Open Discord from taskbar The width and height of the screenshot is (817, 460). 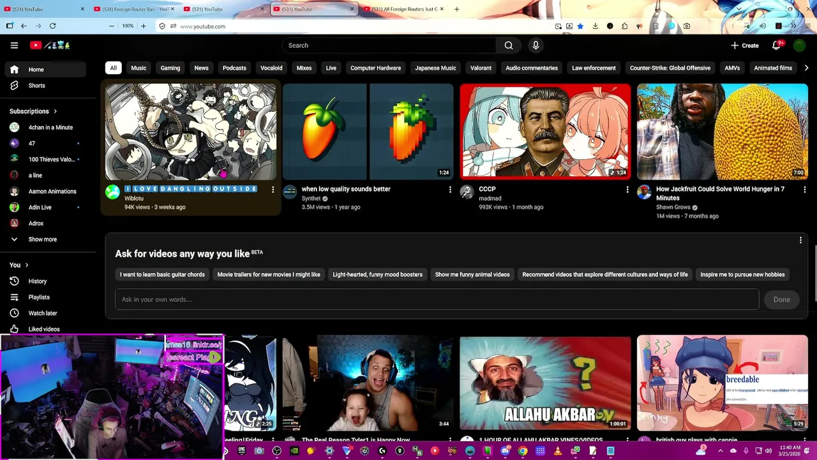[x=505, y=451]
